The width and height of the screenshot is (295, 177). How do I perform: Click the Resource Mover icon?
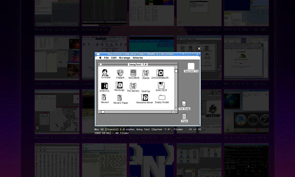144,98
